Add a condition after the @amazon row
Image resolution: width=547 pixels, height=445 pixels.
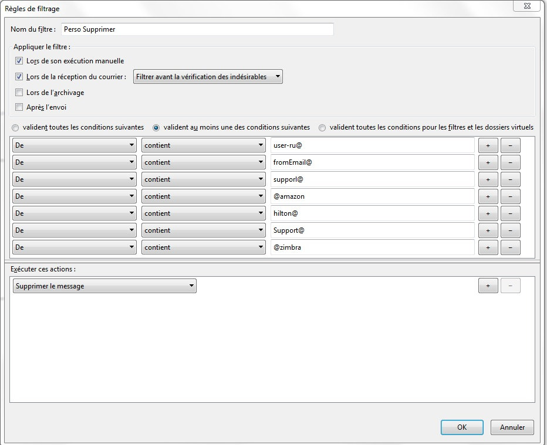tap(488, 196)
